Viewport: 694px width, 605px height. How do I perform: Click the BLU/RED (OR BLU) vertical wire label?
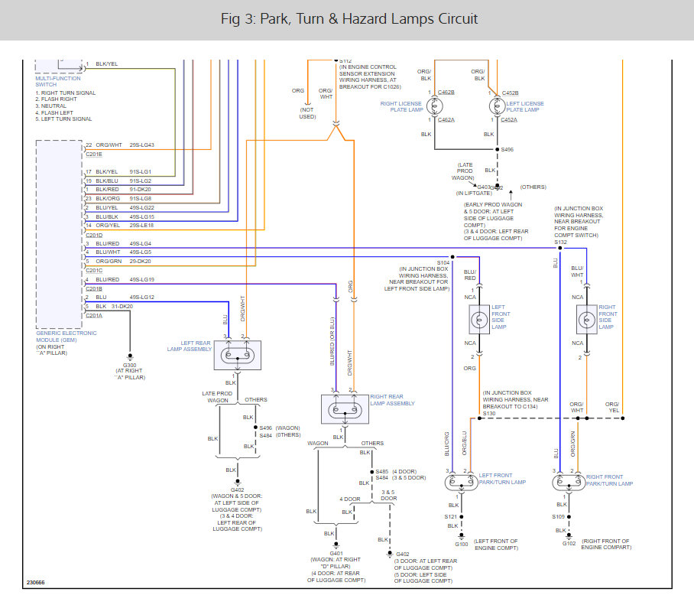coord(332,341)
